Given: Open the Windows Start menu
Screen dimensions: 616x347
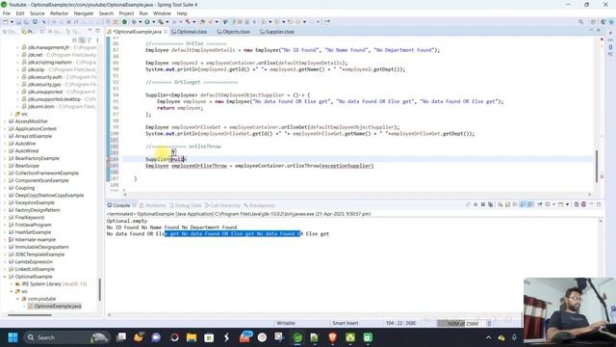Looking at the screenshot, I should click(13, 337).
